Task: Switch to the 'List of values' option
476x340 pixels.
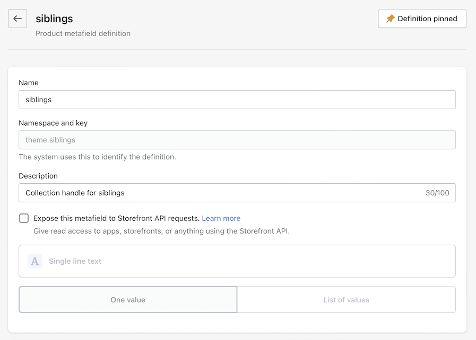Action: pos(346,300)
